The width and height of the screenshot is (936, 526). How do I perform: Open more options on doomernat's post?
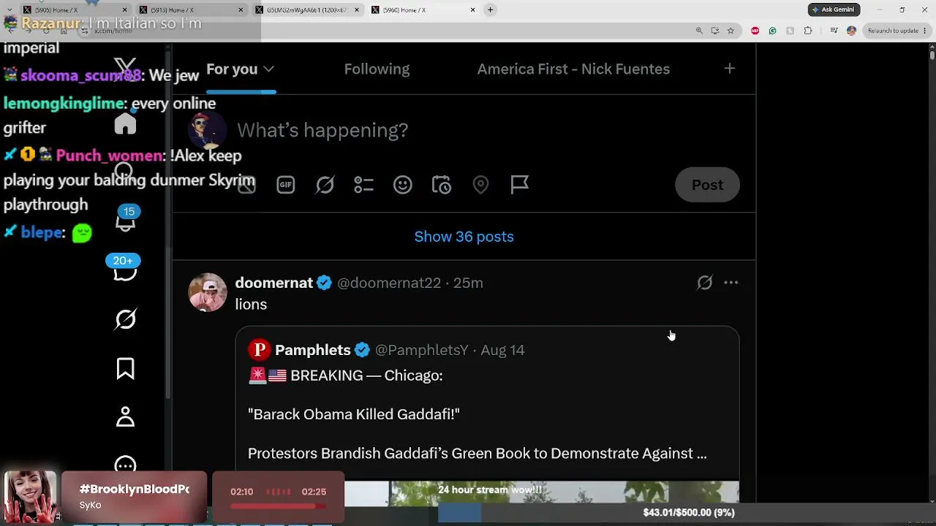(x=731, y=283)
